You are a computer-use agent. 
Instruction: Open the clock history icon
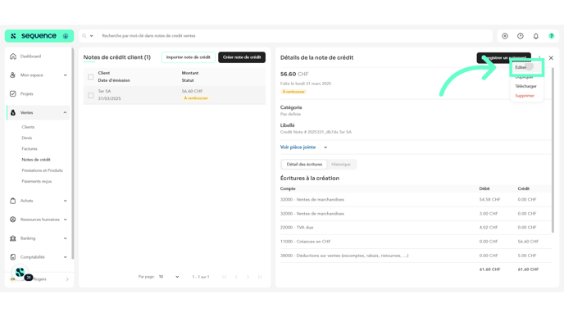point(521,36)
